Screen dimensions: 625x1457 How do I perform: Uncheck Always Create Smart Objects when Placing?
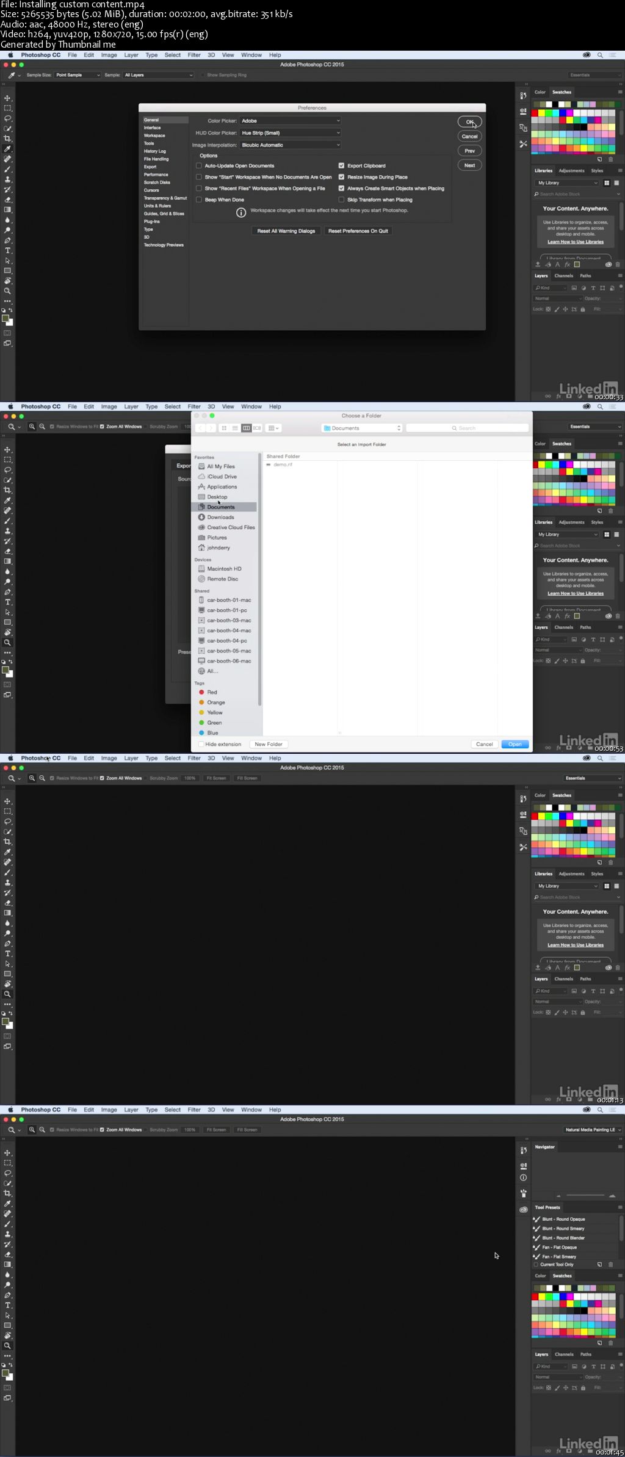point(342,188)
